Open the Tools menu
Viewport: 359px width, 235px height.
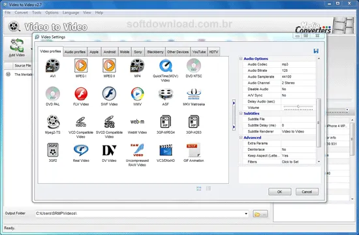coord(37,12)
